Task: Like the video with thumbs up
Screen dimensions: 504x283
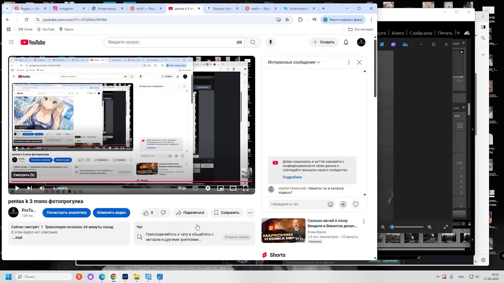Action: (x=148, y=213)
